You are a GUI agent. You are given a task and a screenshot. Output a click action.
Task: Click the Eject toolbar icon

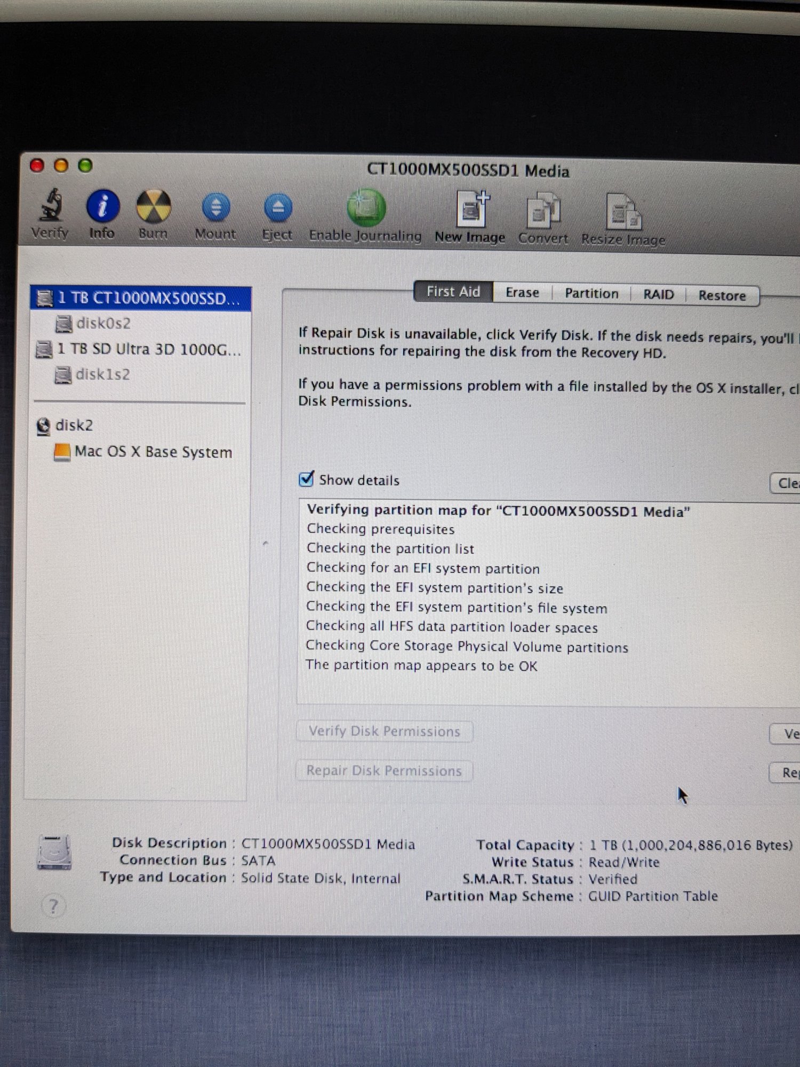point(278,208)
